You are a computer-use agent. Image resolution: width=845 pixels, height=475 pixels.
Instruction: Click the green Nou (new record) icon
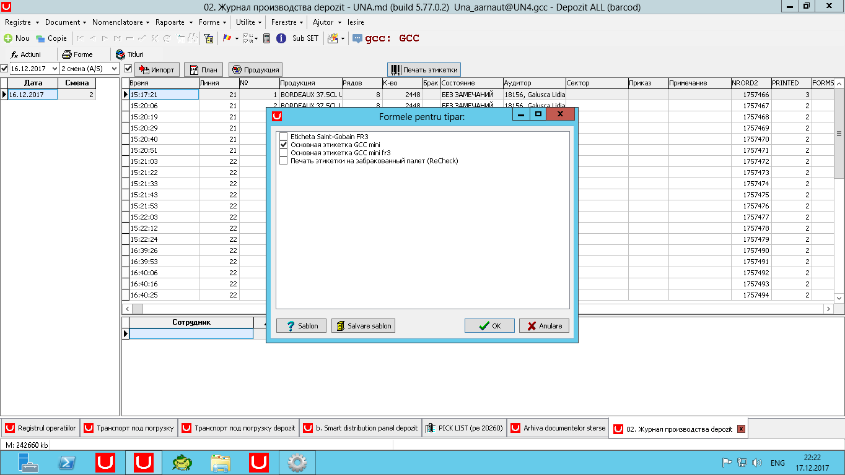[x=8, y=38]
